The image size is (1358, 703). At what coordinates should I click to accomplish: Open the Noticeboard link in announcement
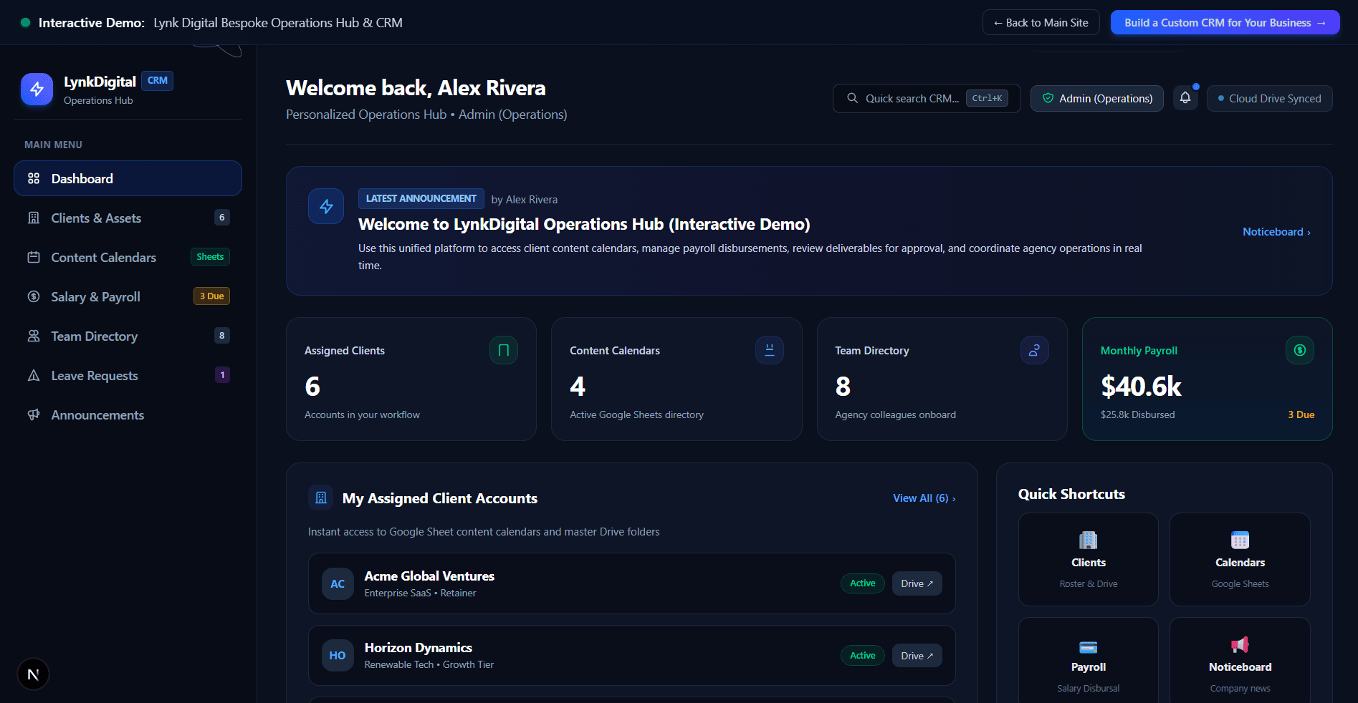[1276, 232]
